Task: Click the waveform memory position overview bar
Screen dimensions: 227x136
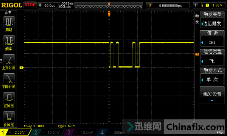Action: click(x=109, y=5)
